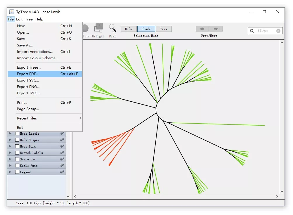Enable the Node Labels checkbox
Viewport: 293px width, 215px height.
[x=17, y=133]
